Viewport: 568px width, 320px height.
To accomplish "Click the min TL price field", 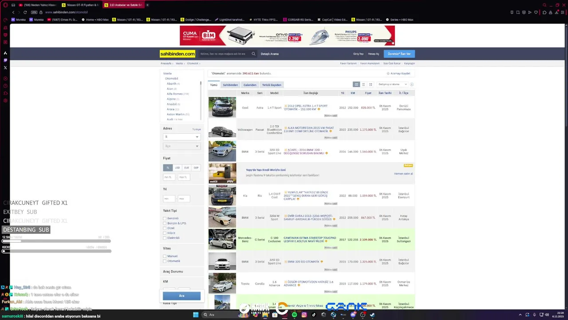I will (169, 177).
